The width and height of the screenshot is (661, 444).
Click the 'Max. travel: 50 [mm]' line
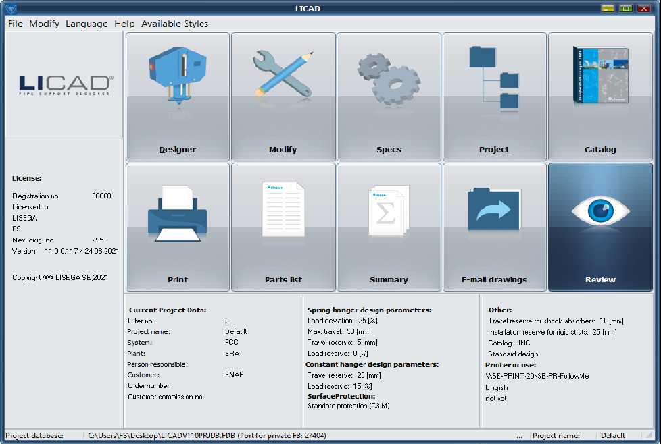[x=339, y=331]
